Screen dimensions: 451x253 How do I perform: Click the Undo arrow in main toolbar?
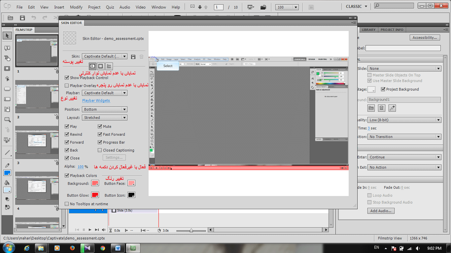click(x=34, y=18)
